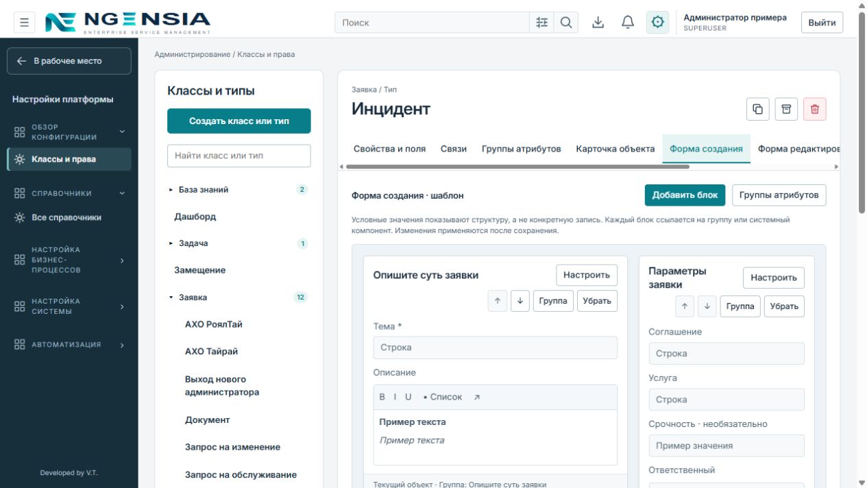Click Создать класс или тип button
Screen dimensions: 867x488
pos(239,121)
